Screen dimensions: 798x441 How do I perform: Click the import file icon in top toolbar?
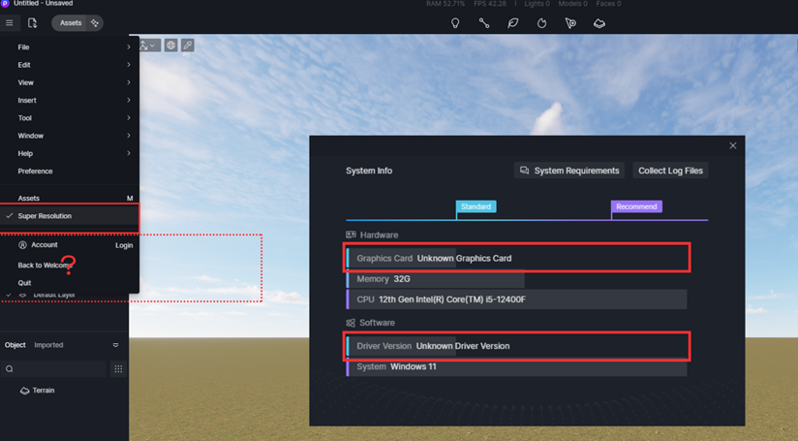click(x=33, y=23)
